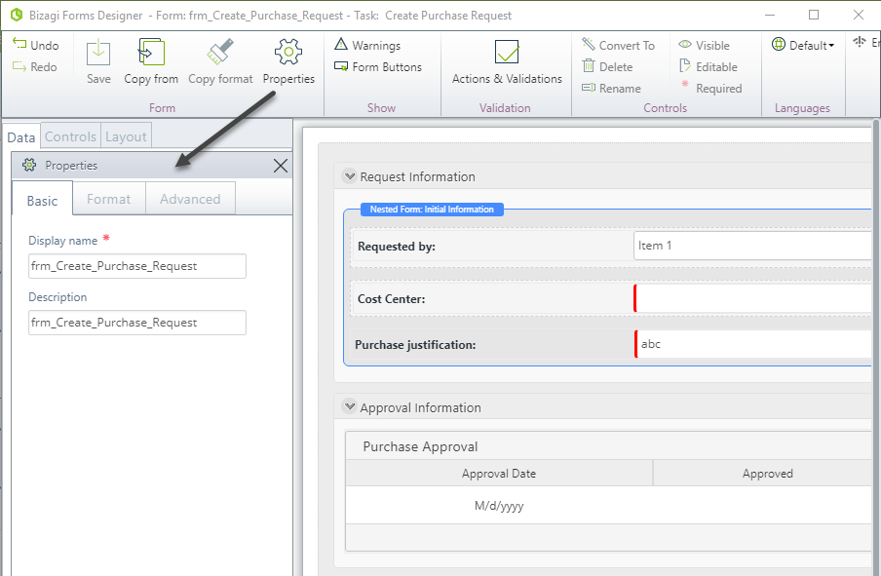
Task: Click Convert To control option
Action: (x=618, y=45)
